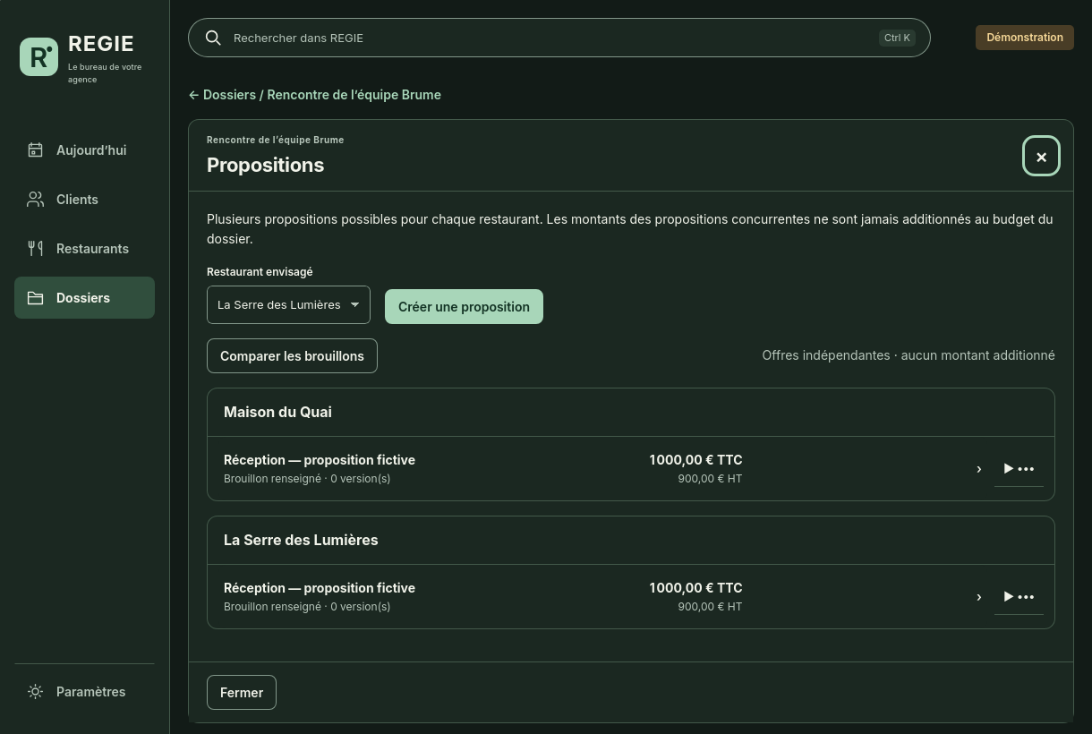This screenshot has height=734, width=1092.
Task: Click 1000,00 € TTC in Maison du Quai row
Action: pos(695,460)
